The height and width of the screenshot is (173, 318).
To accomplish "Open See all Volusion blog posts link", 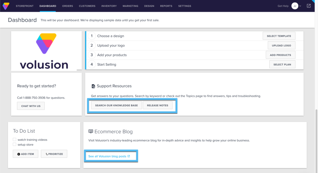I will click(109, 156).
